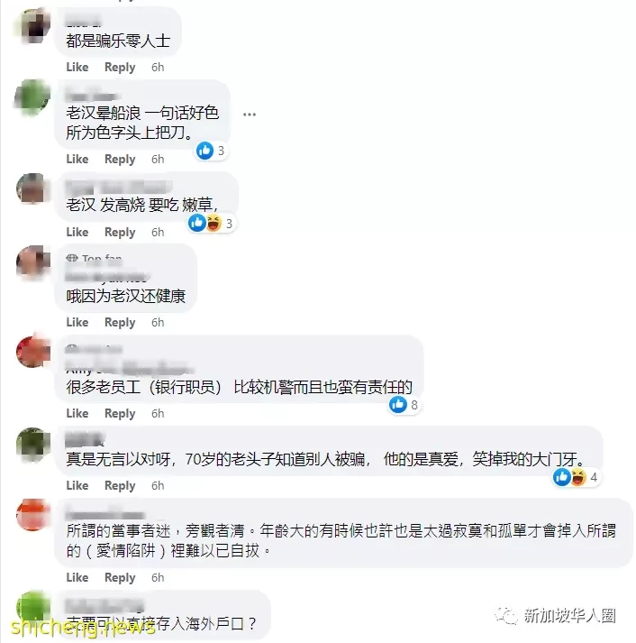Open red avatar of 很多老员工 commenter

tap(32, 352)
